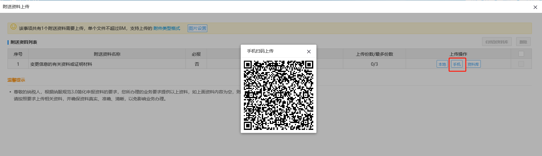Click the QR code image for phone upload

tap(279, 95)
